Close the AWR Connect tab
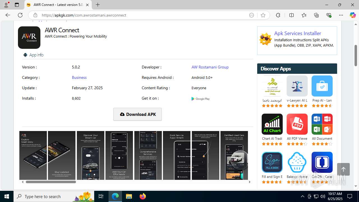Image resolution: width=359 pixels, height=202 pixels. pyautogui.click(x=87, y=5)
